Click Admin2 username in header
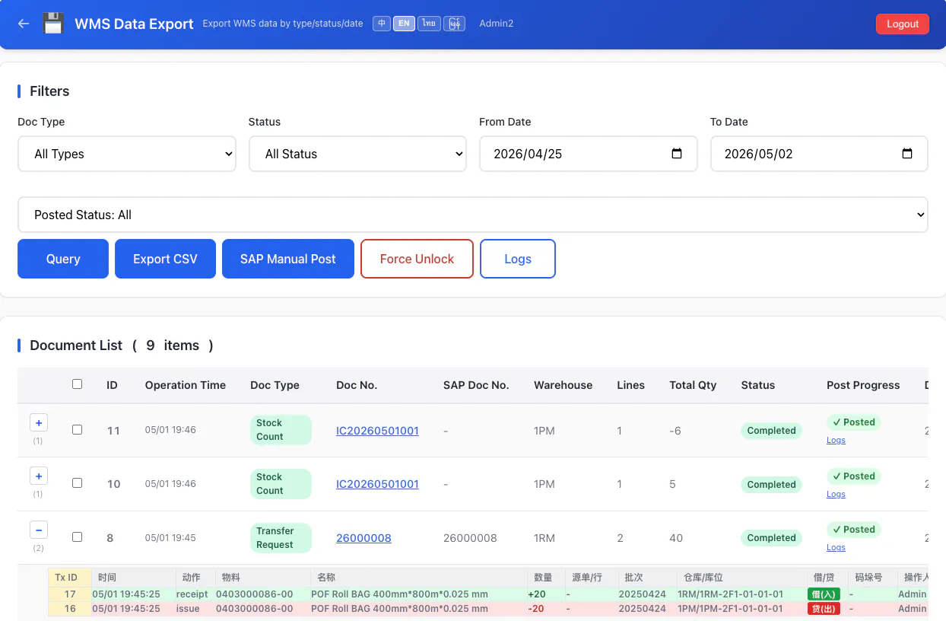 click(x=496, y=24)
